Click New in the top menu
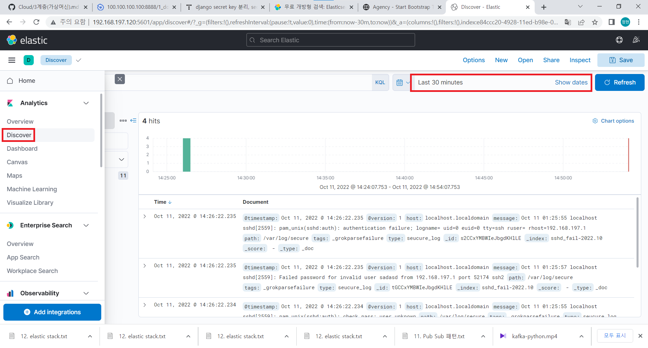648x348 pixels. click(x=501, y=60)
